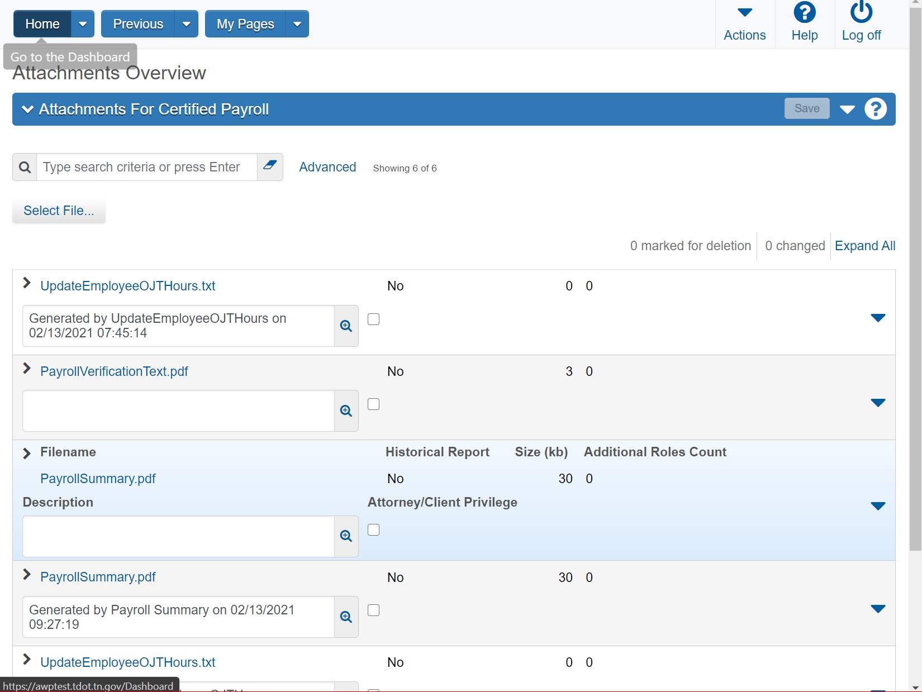The height and width of the screenshot is (692, 922).
Task: Click the Previous button
Action: [138, 24]
